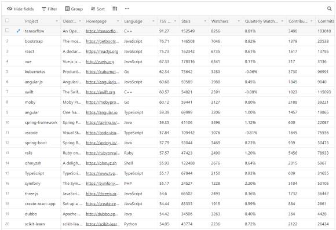Select the kubernetes project cell
Image resolution: width=336 pixels, height=230 pixels.
coord(42,72)
